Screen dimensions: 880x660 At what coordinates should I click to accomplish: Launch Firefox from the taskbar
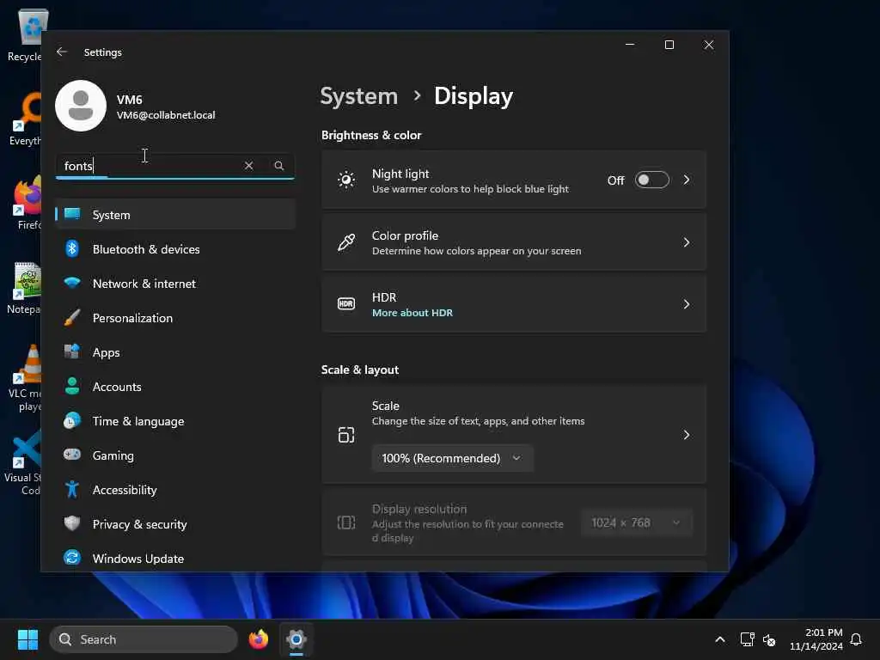pos(258,639)
